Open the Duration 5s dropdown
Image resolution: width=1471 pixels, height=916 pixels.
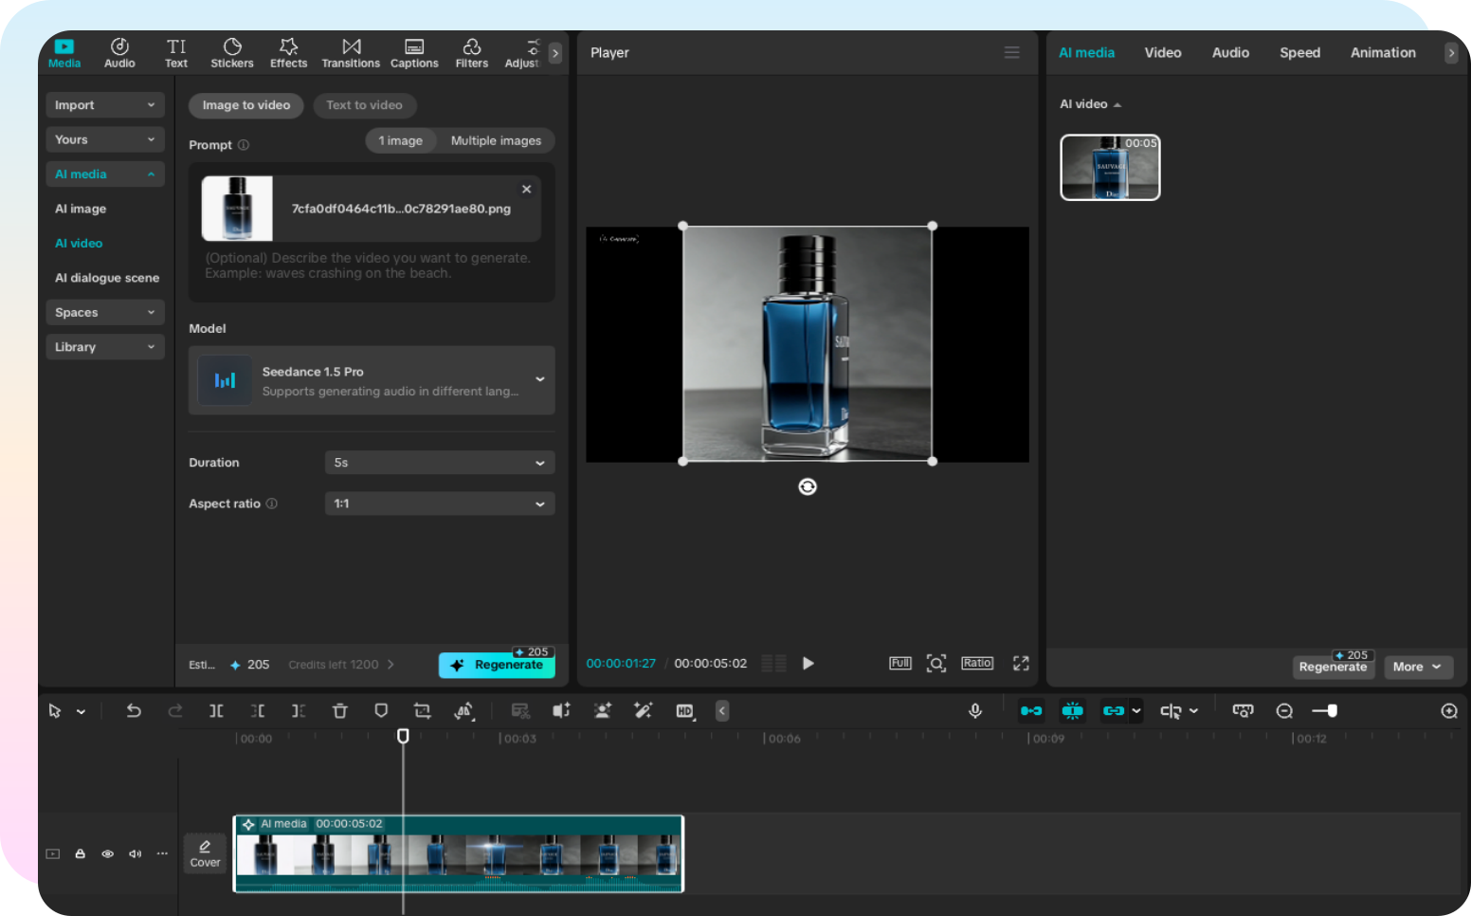coord(439,463)
